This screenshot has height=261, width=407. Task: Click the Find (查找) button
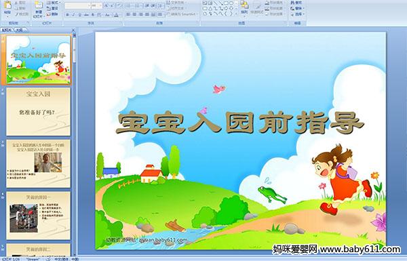click(296, 3)
